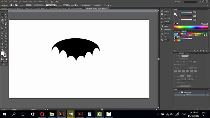Image resolution: width=210 pixels, height=118 pixels.
Task: Click the Windows Start button
Action: (4, 114)
